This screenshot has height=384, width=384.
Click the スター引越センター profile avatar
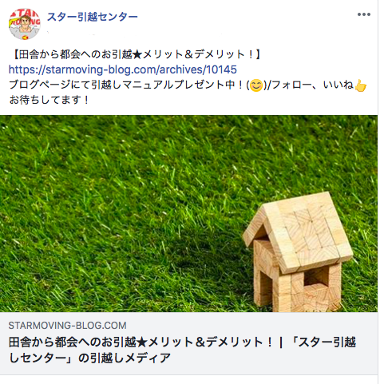(x=25, y=24)
